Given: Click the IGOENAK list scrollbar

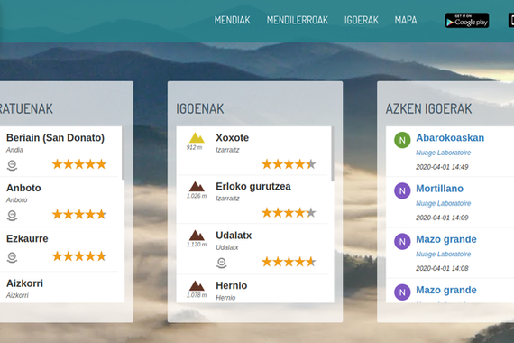Looking at the screenshot, I should click(333, 153).
